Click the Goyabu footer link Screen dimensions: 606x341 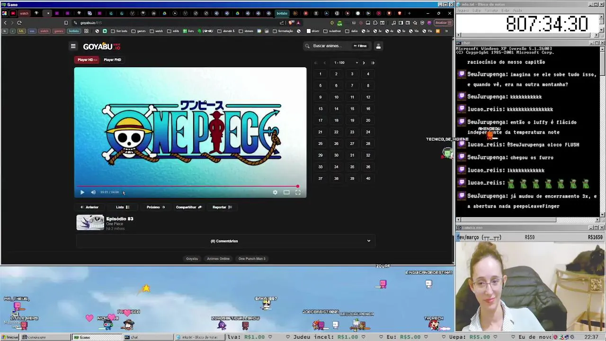tap(192, 259)
